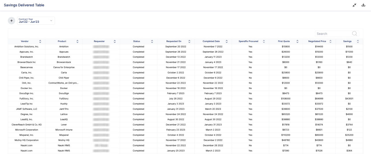Click completed date March 20 2023
The height and width of the screenshot is (154, 371).
coord(213,109)
